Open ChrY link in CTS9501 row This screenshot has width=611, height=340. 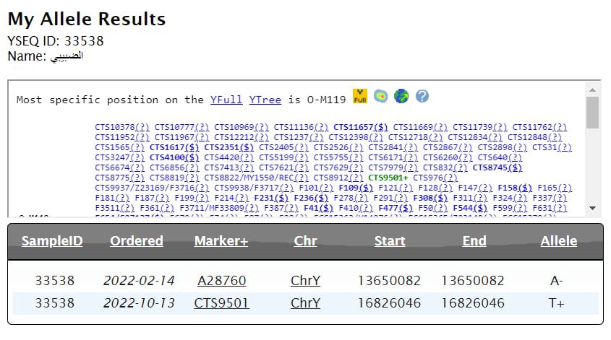305,302
